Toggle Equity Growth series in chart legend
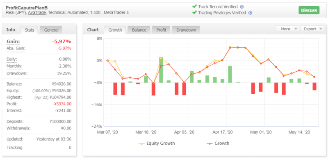Screen dimensions: 328x159 (x=157, y=143)
